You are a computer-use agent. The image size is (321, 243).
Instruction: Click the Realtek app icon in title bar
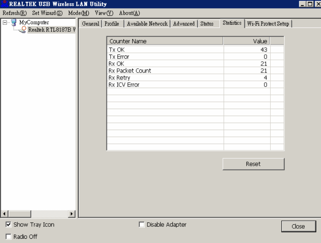(x=4, y=3)
